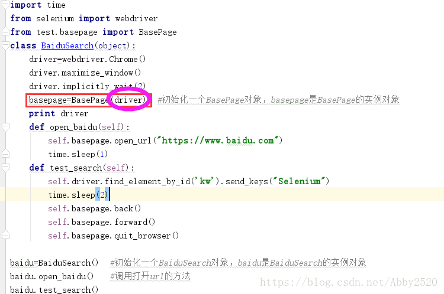The image size is (444, 294).
Task: Click the 'driver.implicitly_wait' statement
Action: point(87,86)
